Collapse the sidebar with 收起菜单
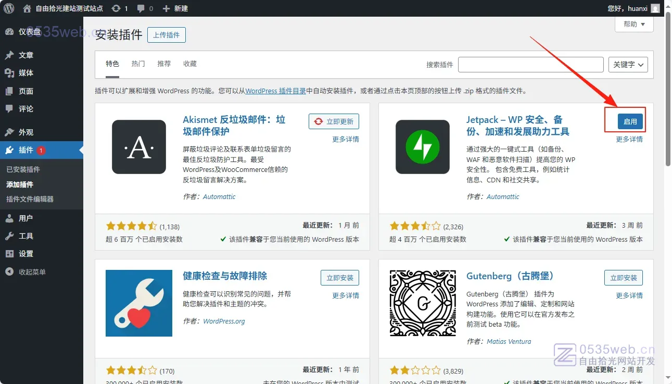 [32, 272]
